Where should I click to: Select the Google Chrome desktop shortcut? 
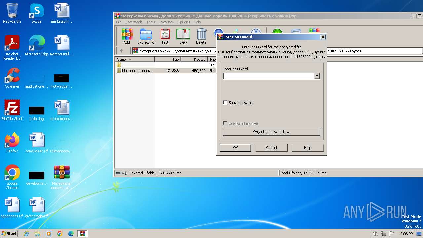click(12, 177)
